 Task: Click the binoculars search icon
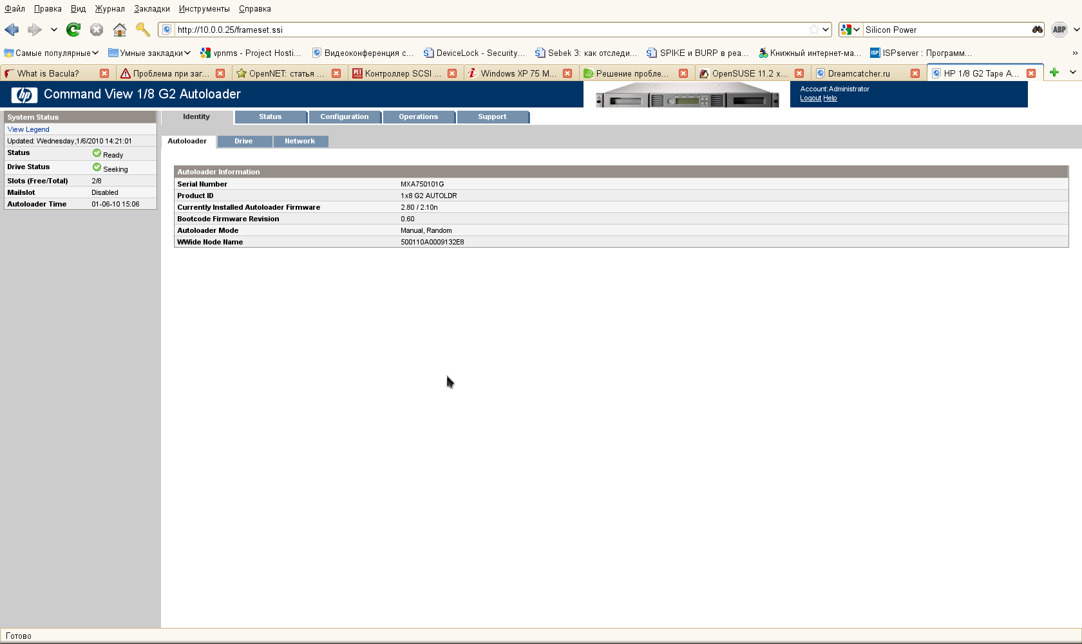[1037, 30]
